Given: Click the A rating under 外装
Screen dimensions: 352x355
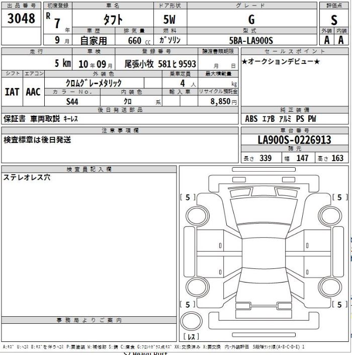Looking at the screenshot, I should pos(327,40).
